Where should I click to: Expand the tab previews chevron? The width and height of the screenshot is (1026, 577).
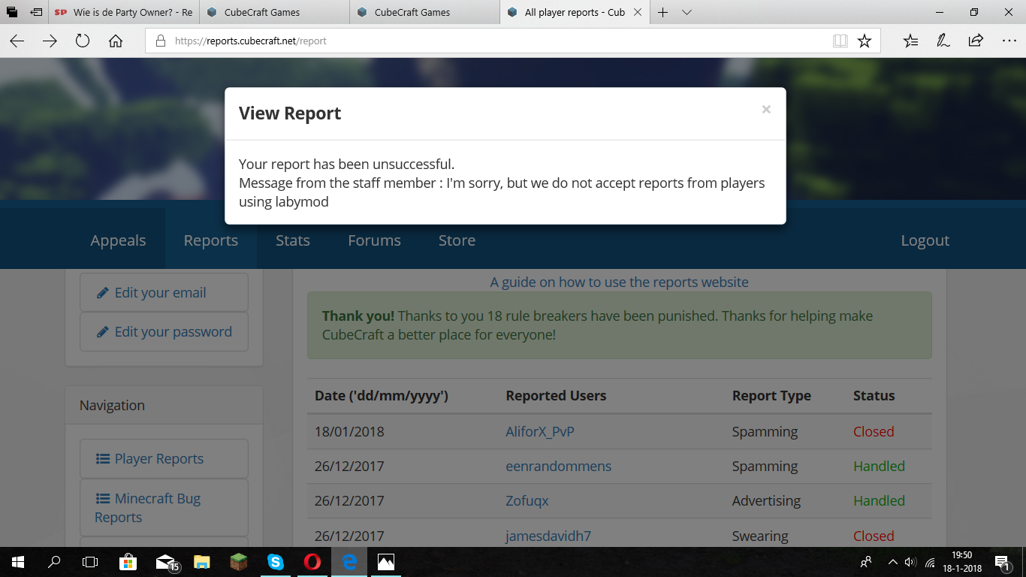coord(687,12)
